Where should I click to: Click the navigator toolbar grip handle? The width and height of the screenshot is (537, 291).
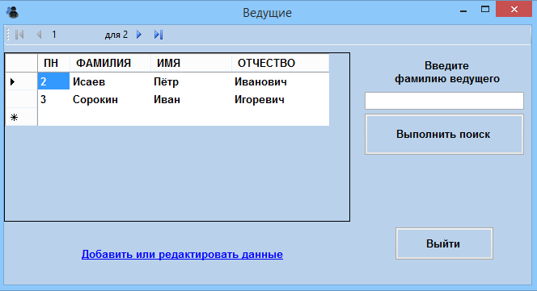(8, 35)
